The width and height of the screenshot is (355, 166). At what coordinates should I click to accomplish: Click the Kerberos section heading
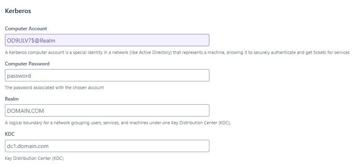point(18,11)
